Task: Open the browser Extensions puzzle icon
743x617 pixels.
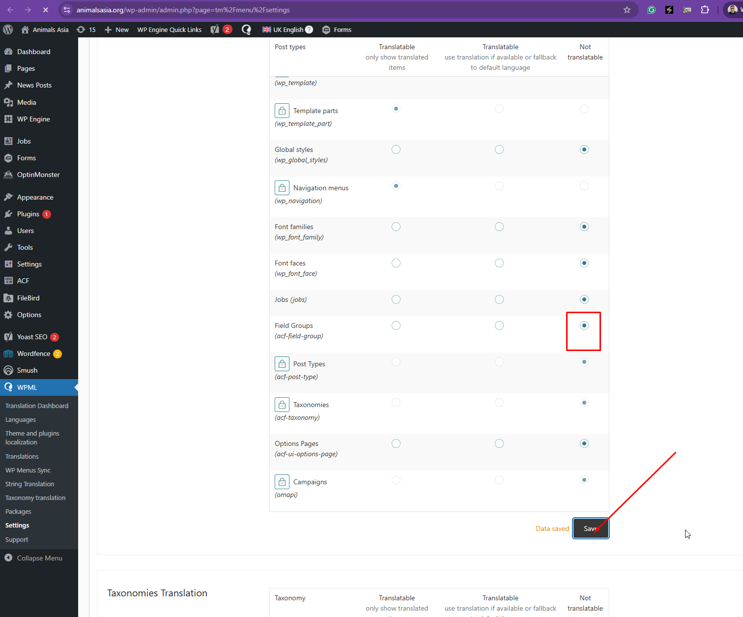Action: (x=705, y=10)
